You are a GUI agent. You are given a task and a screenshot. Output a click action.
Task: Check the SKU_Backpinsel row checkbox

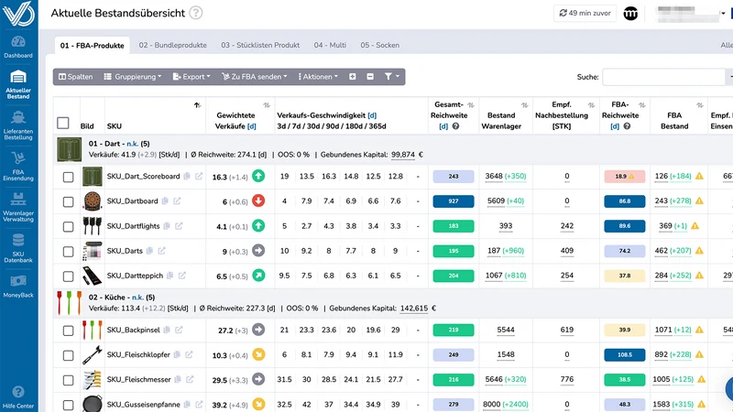[x=68, y=331]
